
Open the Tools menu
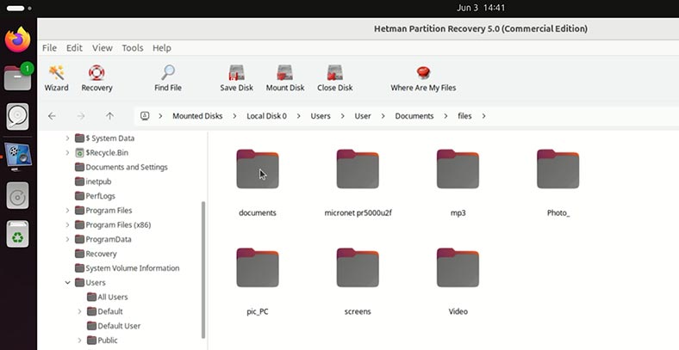pyautogui.click(x=133, y=48)
